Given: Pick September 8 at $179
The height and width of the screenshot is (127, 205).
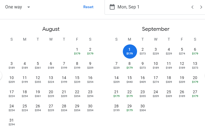Looking at the screenshot, I should coord(129,65).
